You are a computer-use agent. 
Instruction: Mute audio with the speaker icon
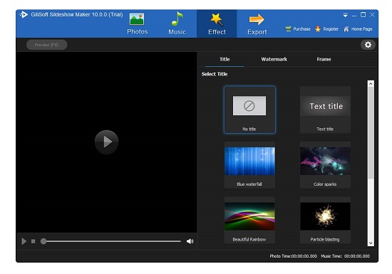(x=190, y=241)
